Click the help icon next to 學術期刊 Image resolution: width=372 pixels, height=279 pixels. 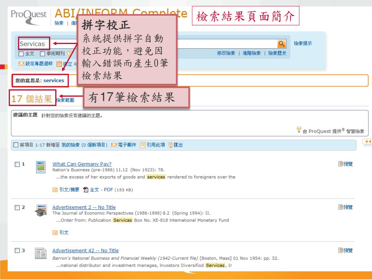(x=69, y=53)
